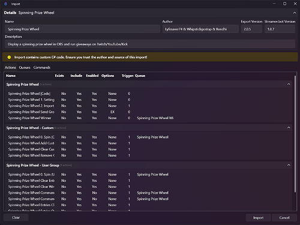Click the import warning banner text
The height and width of the screenshot is (225, 300).
80,57
